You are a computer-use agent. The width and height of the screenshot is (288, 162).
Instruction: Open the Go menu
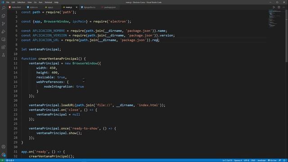[x=35, y=2]
